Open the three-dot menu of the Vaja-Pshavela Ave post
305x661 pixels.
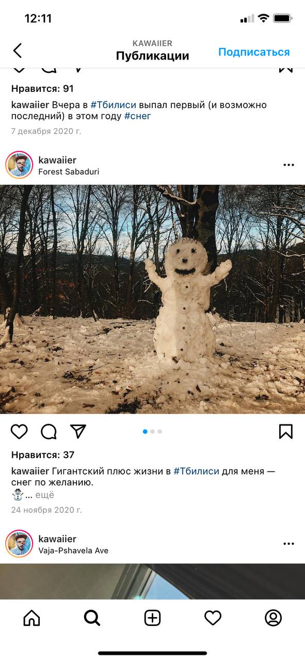tap(288, 544)
